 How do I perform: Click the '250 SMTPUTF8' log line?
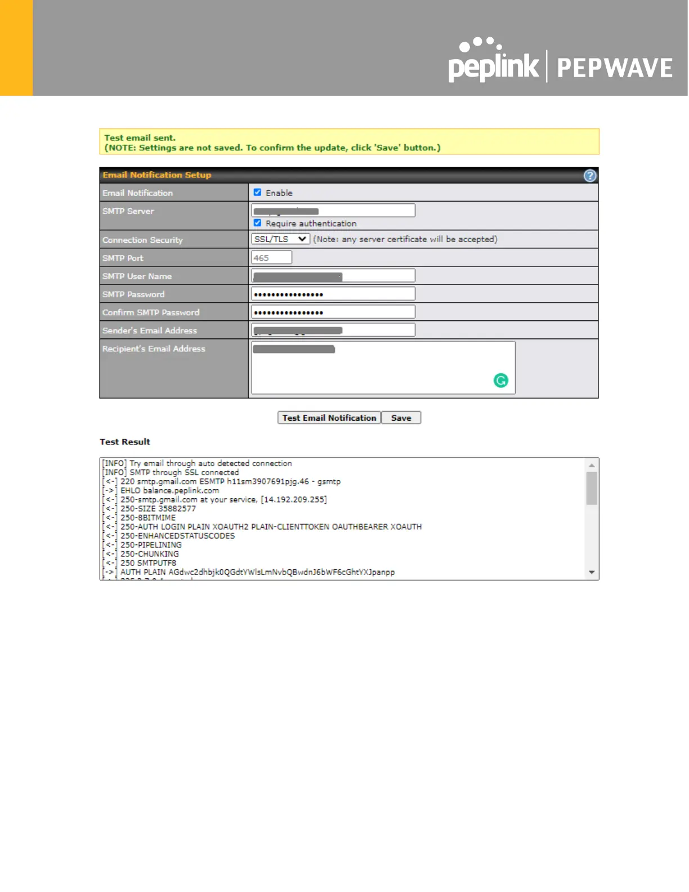(x=139, y=563)
